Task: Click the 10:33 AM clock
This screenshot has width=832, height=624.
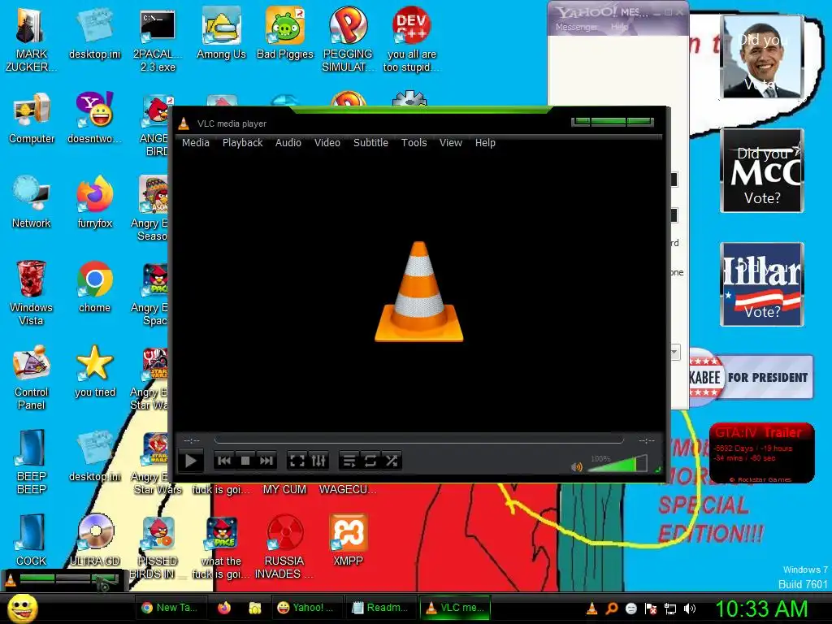Action: click(762, 609)
